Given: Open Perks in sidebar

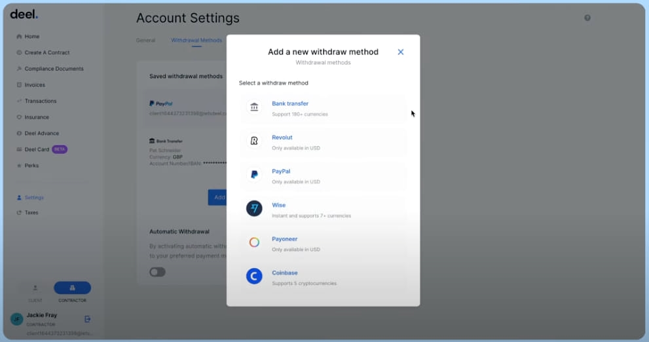Looking at the screenshot, I should [31, 166].
